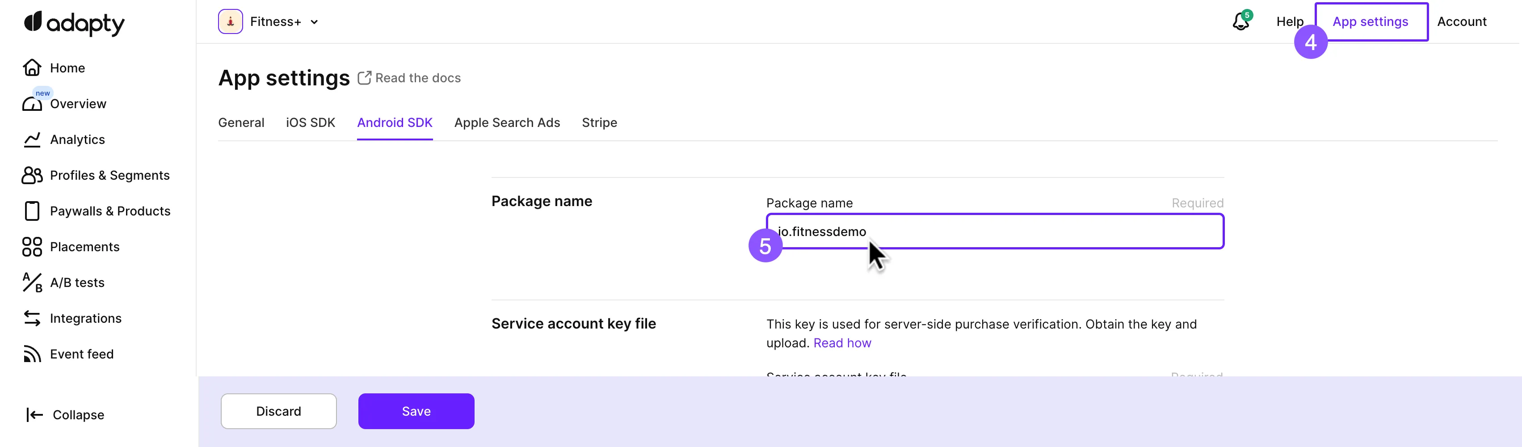
Task: Open Profiles & Segments
Action: pyautogui.click(x=109, y=175)
